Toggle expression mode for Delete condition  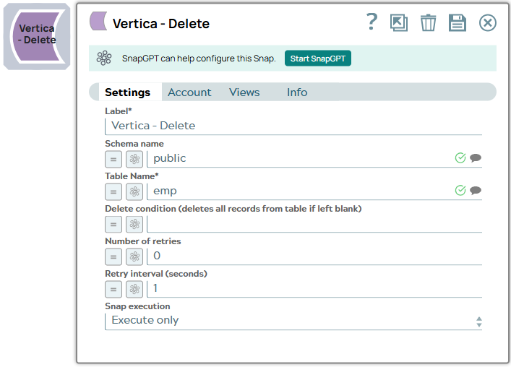click(113, 224)
